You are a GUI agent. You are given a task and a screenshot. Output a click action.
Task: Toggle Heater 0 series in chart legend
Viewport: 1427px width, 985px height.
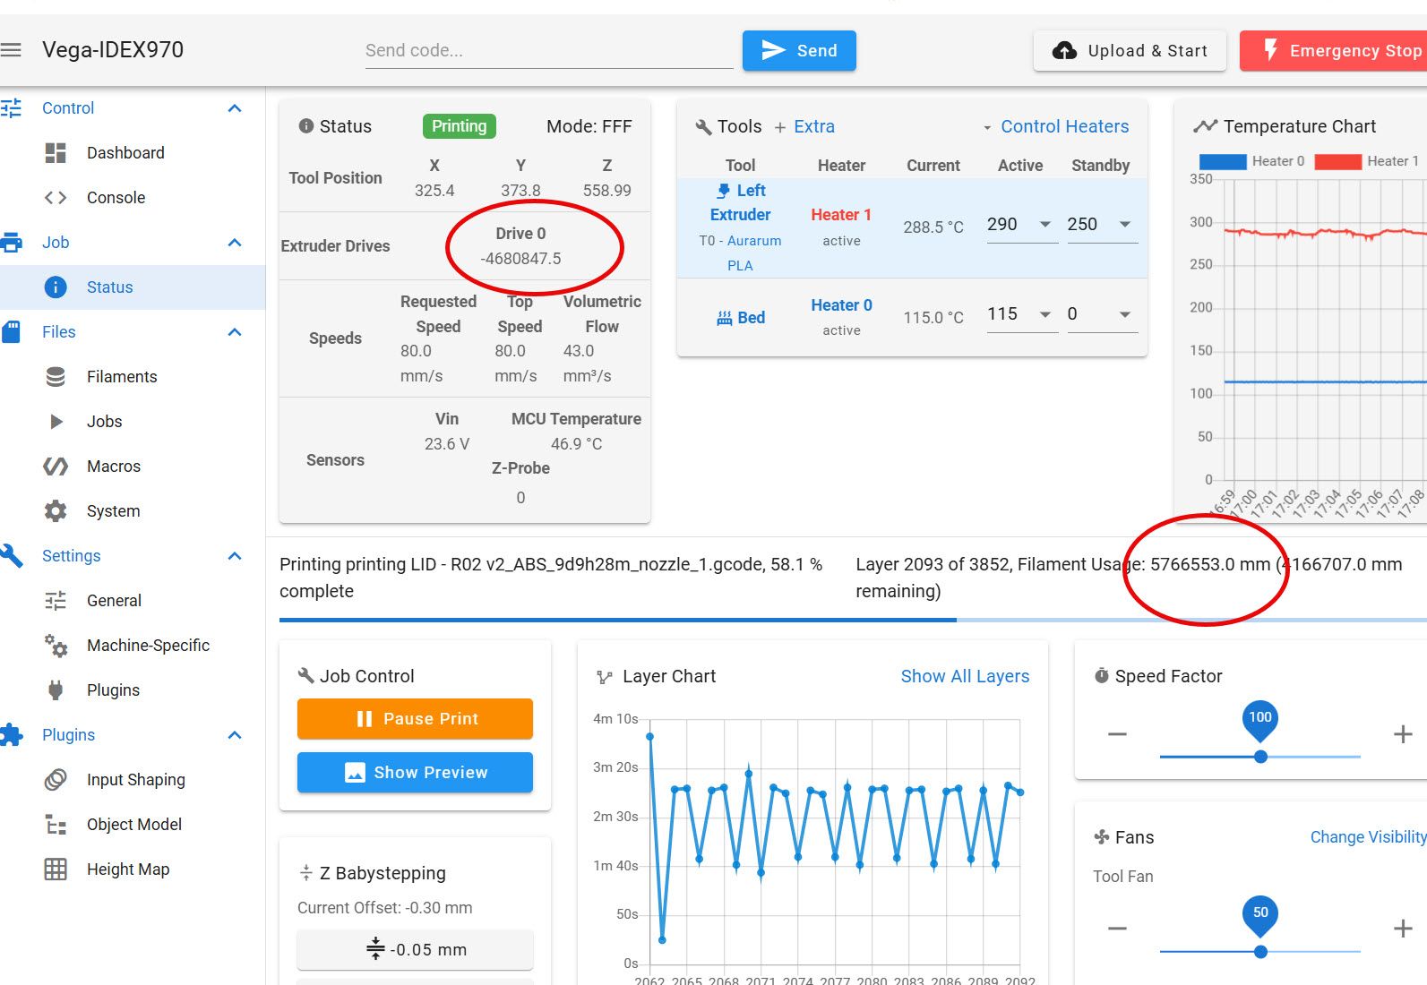coord(1252,161)
